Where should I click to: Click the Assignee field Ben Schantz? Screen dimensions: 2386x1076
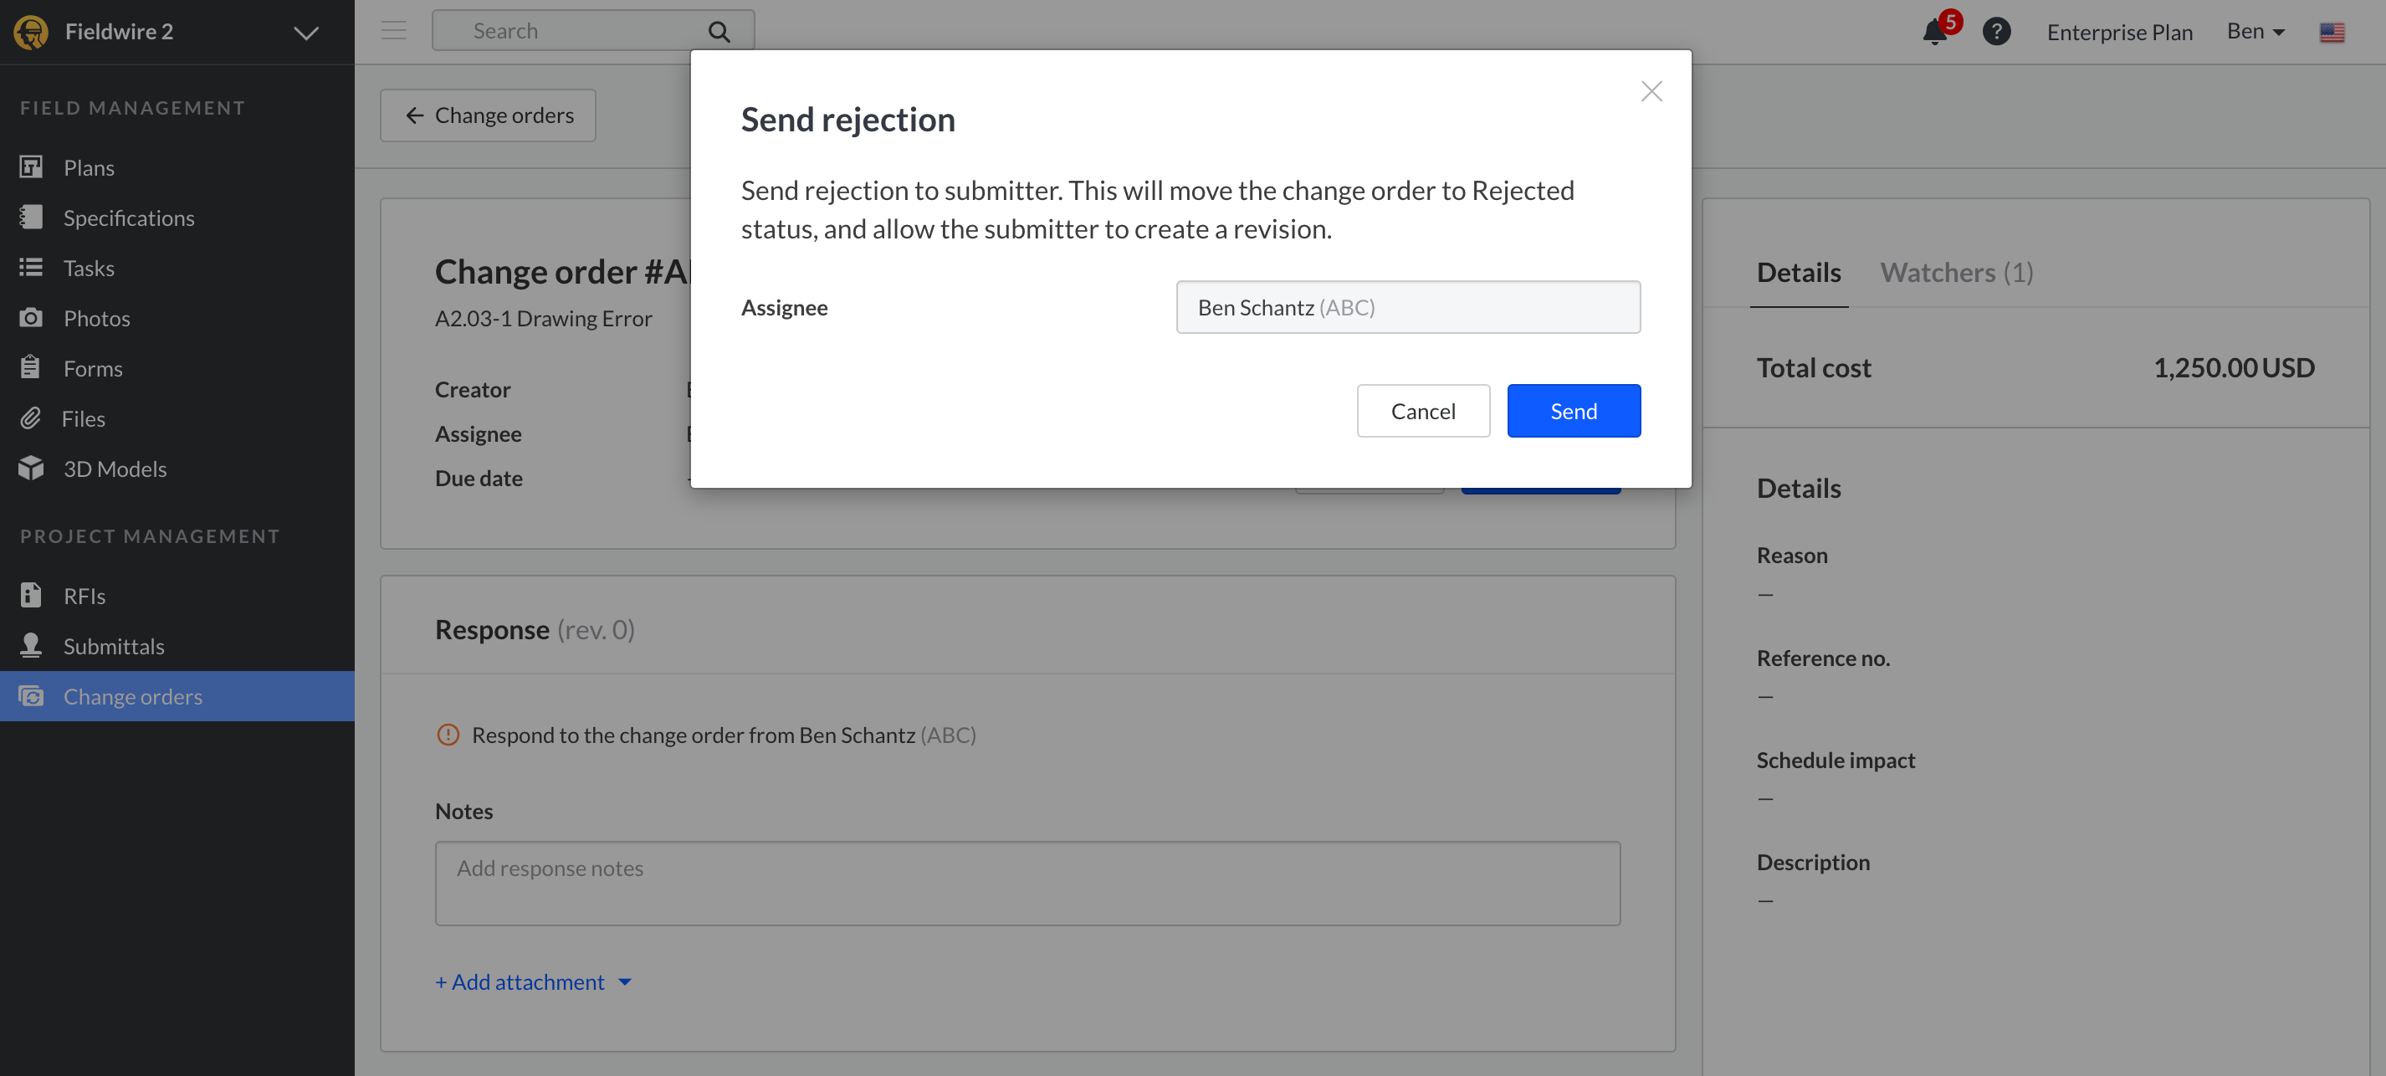point(1407,307)
